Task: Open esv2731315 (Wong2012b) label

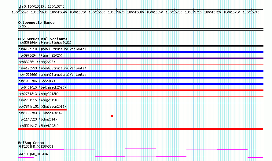Action: (x=39, y=100)
